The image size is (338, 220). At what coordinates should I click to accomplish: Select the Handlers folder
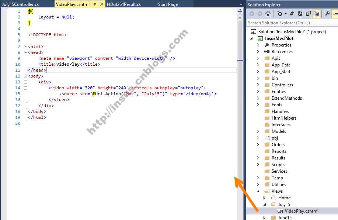[280, 111]
